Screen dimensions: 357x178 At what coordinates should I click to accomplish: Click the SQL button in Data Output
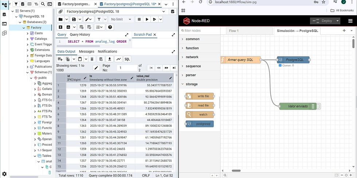[x=127, y=59]
